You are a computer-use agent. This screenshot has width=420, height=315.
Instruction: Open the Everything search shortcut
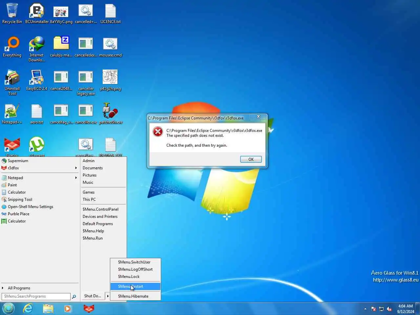pyautogui.click(x=12, y=47)
